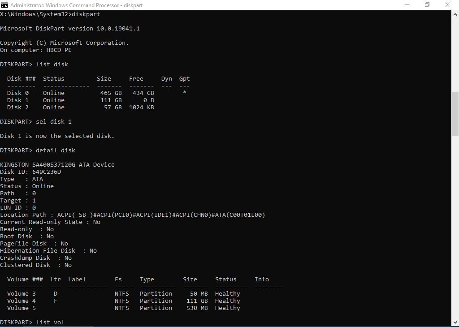The width and height of the screenshot is (459, 327).
Task: Restore down the Command Processor window
Action: (x=427, y=5)
